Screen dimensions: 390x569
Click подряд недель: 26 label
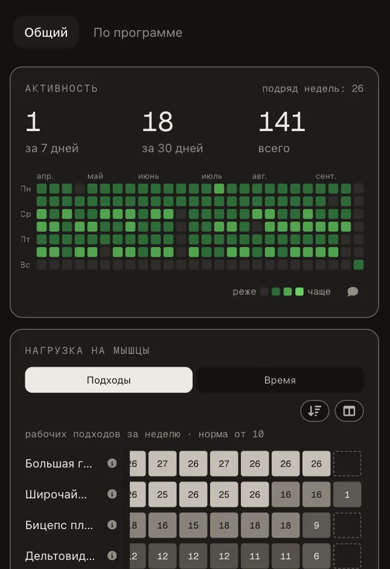(313, 89)
